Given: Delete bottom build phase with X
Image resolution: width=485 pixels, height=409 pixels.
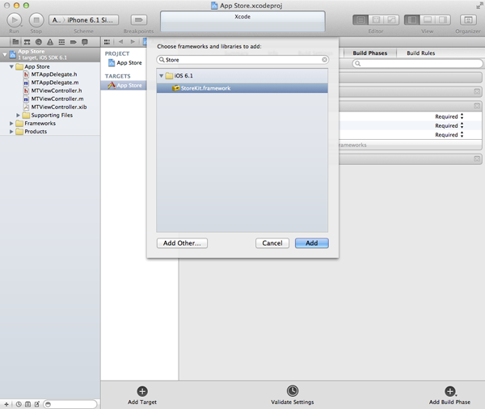Looking at the screenshot, I should [477, 159].
